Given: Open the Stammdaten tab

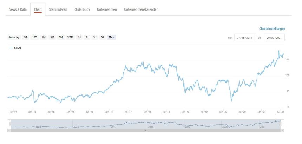Looking at the screenshot, I should [58, 9].
